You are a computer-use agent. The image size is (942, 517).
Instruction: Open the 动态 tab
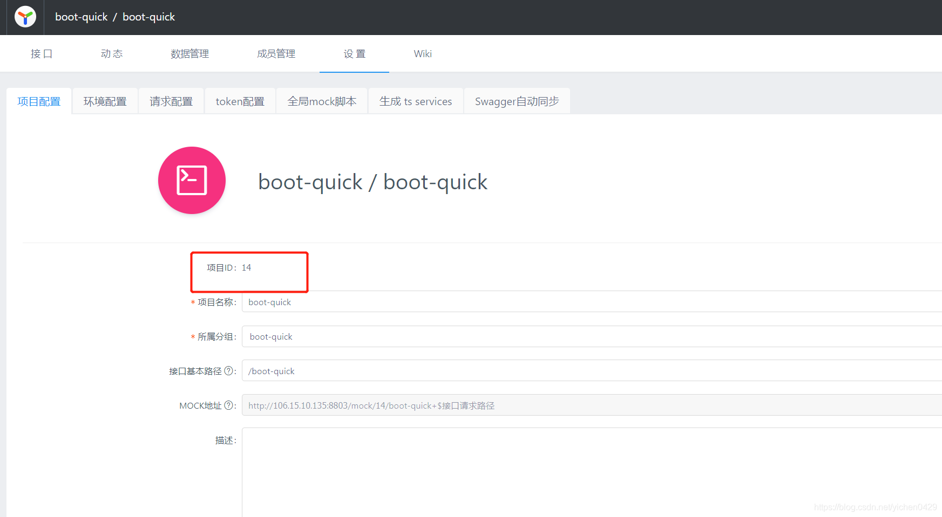(x=112, y=54)
